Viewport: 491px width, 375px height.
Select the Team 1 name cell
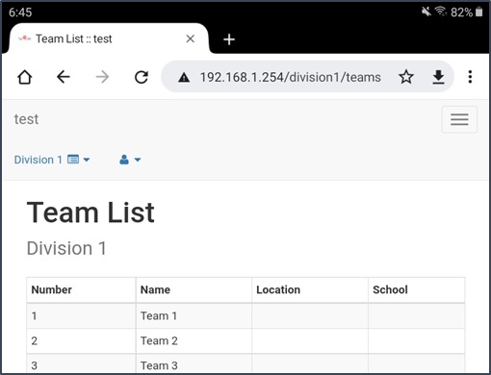tap(194, 316)
